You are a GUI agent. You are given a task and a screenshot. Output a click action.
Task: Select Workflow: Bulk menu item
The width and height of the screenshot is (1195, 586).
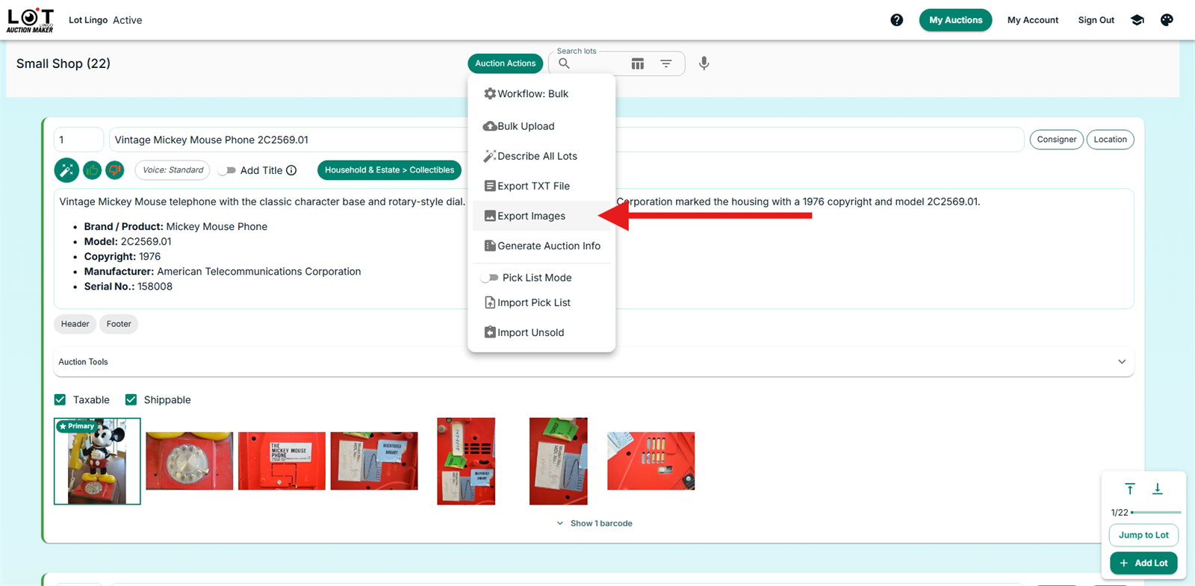[x=541, y=93]
